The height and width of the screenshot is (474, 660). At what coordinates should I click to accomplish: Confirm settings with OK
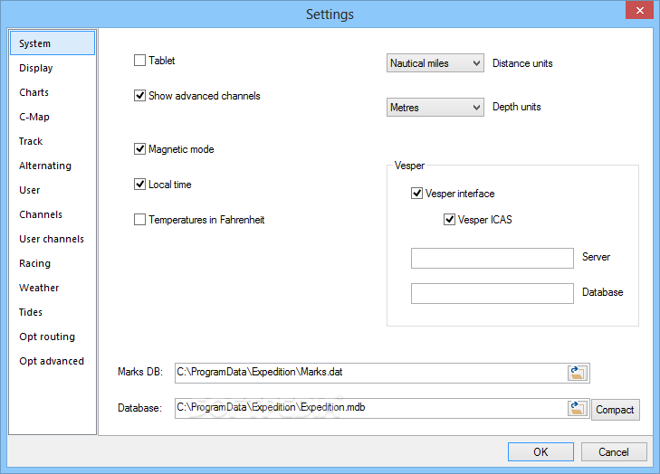(540, 451)
